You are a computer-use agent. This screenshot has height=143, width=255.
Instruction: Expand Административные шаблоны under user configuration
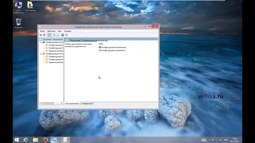click(44, 62)
